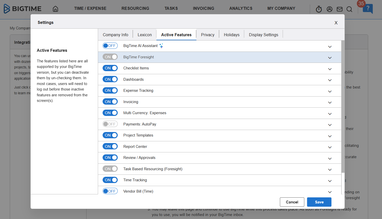Switch off Review / Approvals toggle
Image resolution: width=382 pixels, height=219 pixels.
point(110,158)
